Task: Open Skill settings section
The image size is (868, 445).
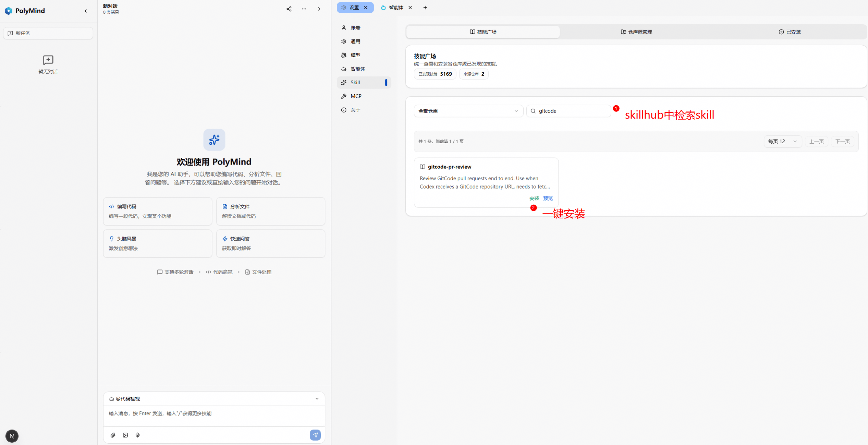Action: pyautogui.click(x=364, y=83)
